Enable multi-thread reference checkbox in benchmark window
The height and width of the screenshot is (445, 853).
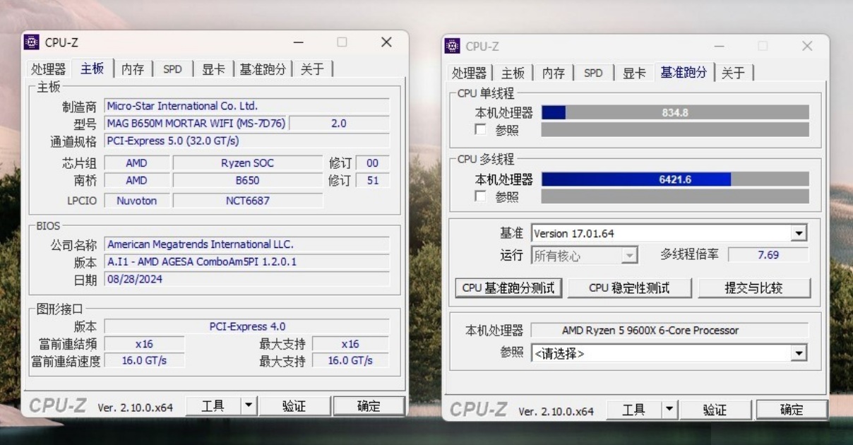tap(481, 196)
